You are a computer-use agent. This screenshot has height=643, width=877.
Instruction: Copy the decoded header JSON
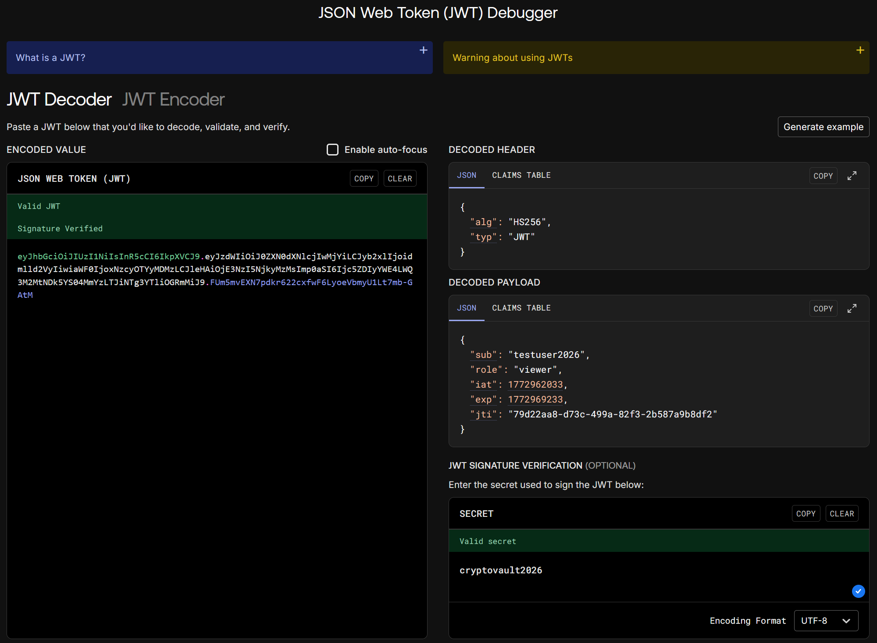[823, 176]
